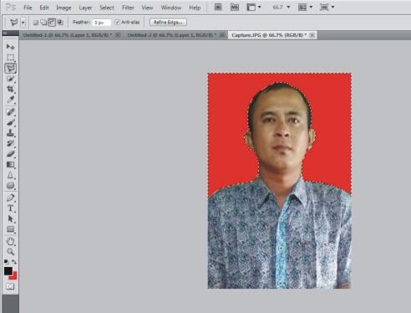Viewport: 411px width, 313px height.
Task: Open the red background color swatch
Action: coord(14,276)
